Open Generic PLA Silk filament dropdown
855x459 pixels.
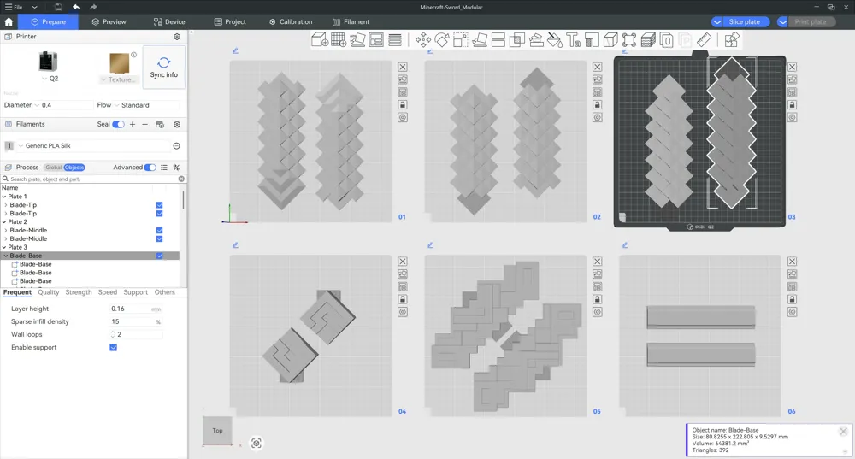(x=94, y=145)
